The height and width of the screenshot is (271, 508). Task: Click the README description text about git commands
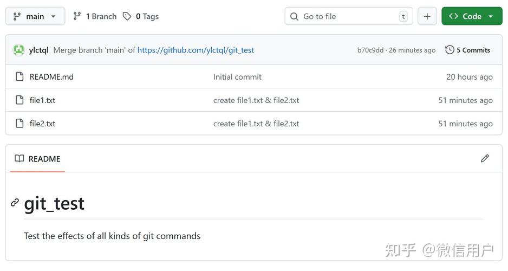[112, 236]
